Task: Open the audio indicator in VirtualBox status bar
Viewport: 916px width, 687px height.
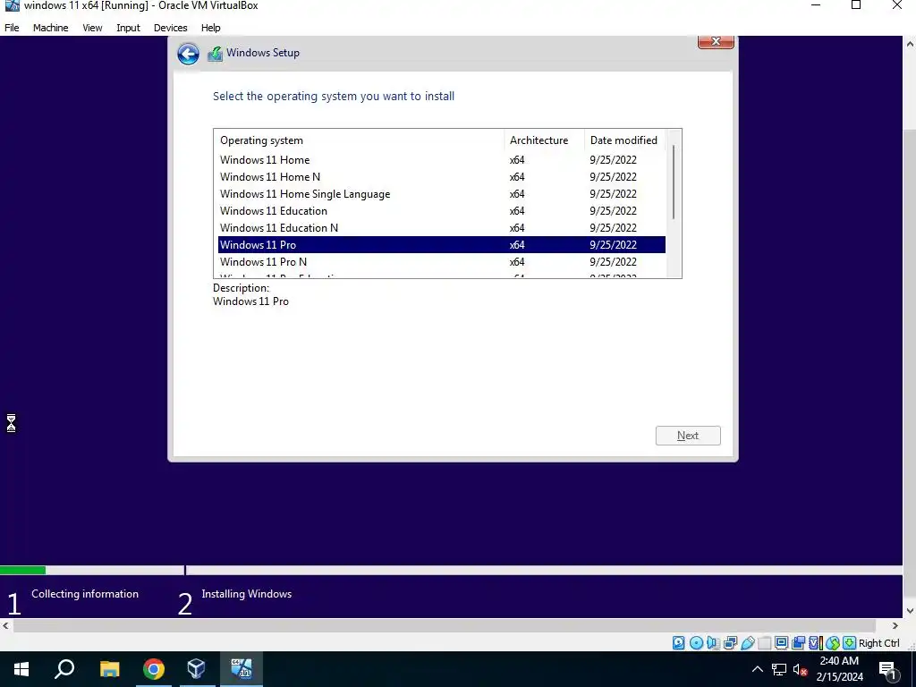Action: pos(713,642)
